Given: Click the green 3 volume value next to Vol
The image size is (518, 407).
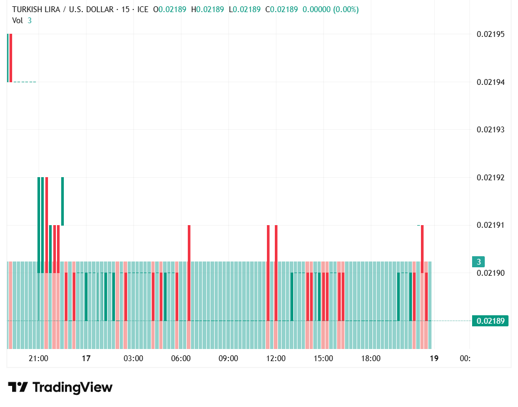Looking at the screenshot, I should click(30, 21).
